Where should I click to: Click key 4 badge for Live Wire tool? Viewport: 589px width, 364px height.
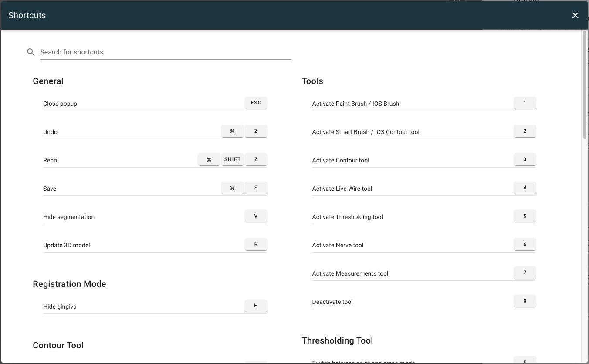tap(525, 188)
